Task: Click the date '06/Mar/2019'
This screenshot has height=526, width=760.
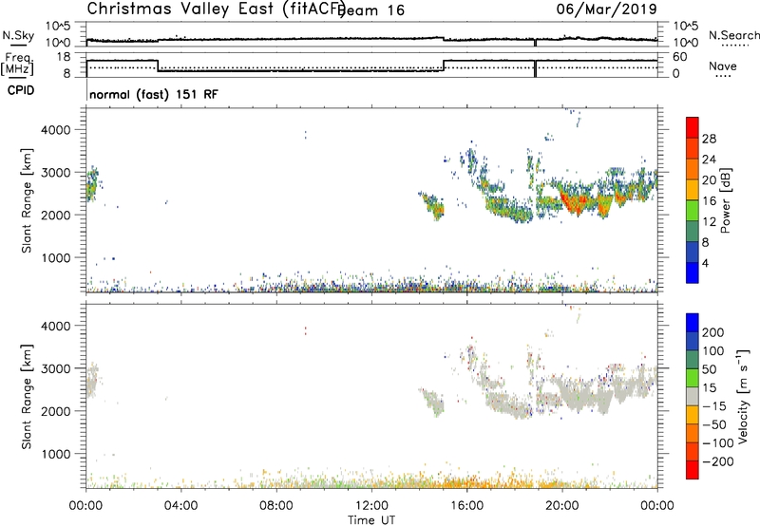Action: (x=606, y=9)
